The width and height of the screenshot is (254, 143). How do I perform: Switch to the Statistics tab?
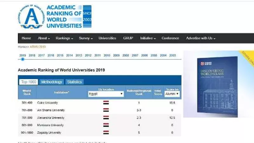[75, 82]
